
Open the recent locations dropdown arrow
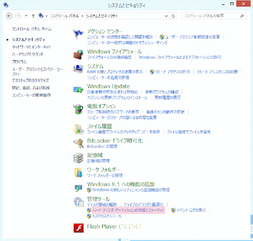pyautogui.click(x=26, y=16)
